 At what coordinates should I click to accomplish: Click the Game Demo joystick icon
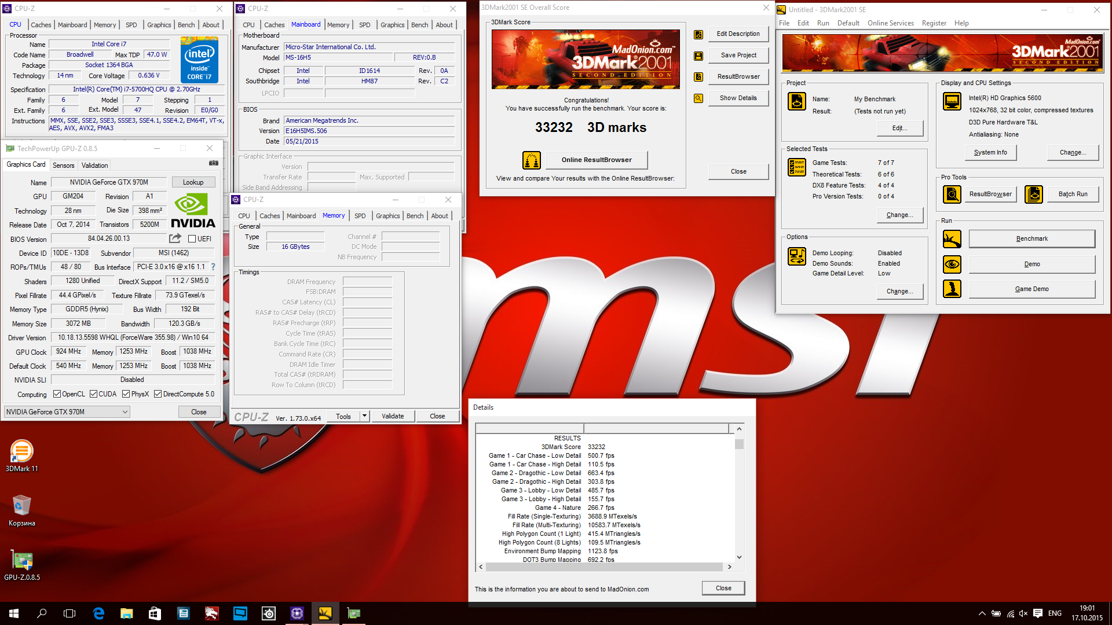click(x=952, y=289)
